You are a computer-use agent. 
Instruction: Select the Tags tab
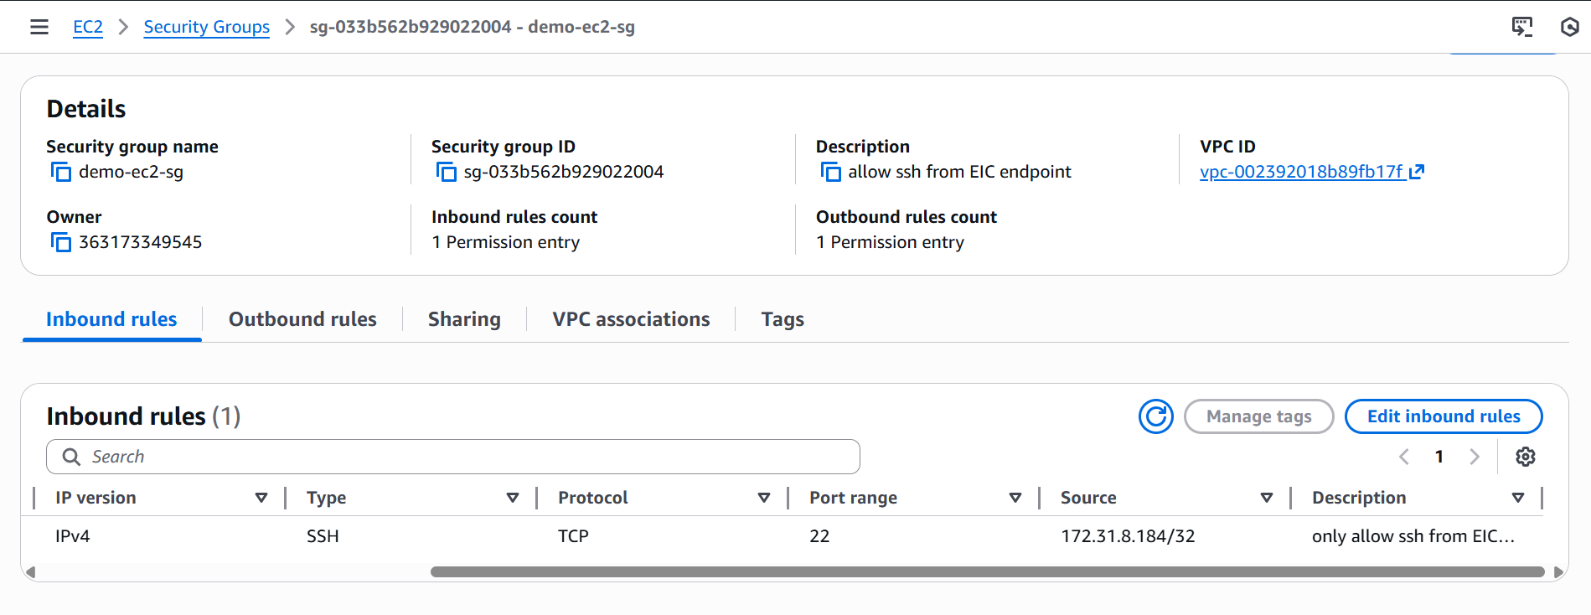tap(782, 319)
